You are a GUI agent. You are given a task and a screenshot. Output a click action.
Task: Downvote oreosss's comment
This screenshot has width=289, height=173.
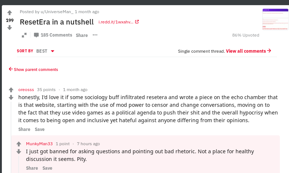coord(11,97)
